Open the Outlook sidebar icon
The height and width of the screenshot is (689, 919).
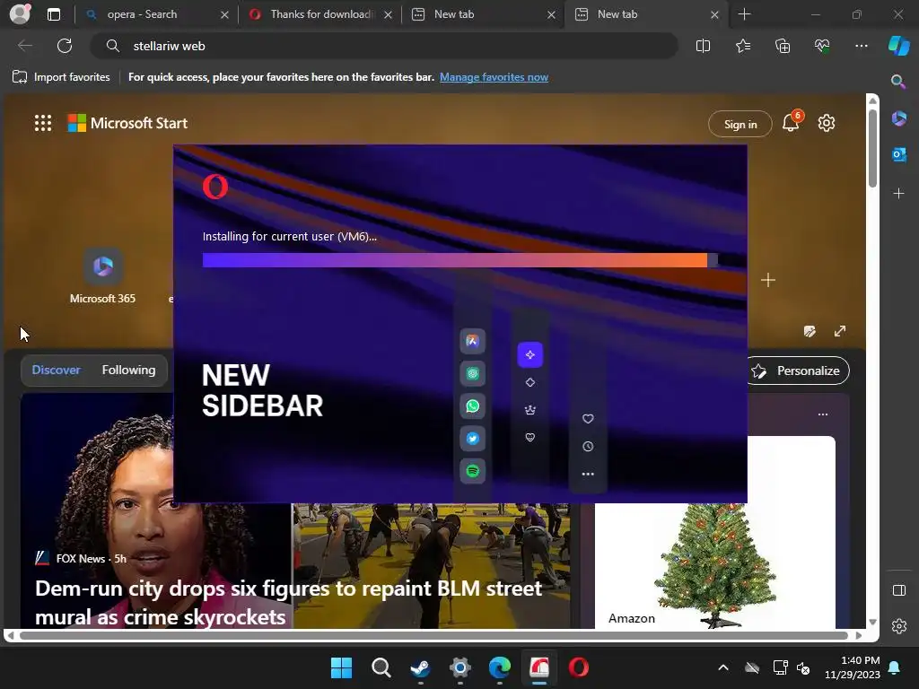(898, 154)
